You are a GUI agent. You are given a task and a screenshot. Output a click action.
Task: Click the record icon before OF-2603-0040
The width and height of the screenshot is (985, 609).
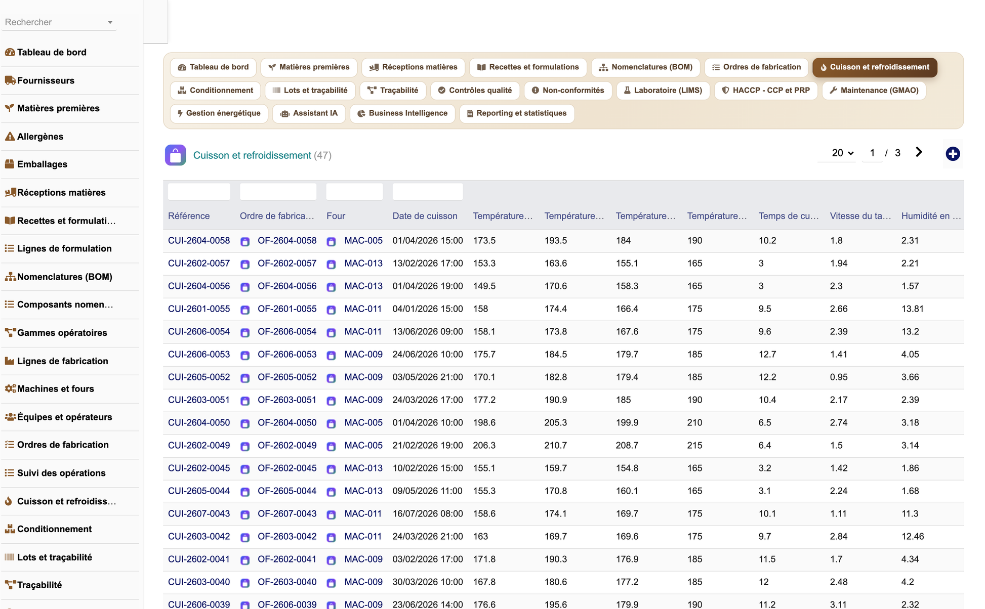pyautogui.click(x=245, y=583)
